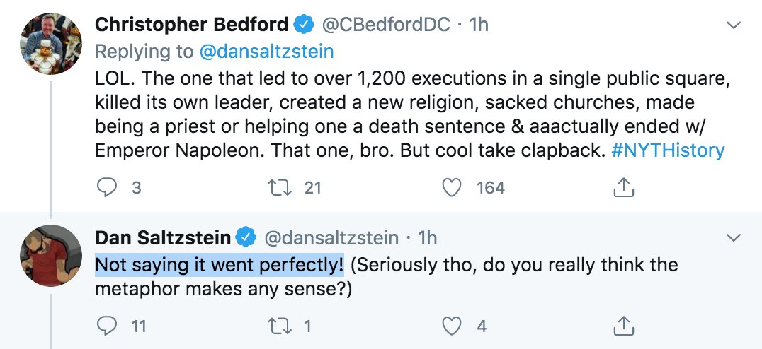Open more options for Saltzstein's tweet
Viewport: 762px width, 349px height.
(734, 237)
